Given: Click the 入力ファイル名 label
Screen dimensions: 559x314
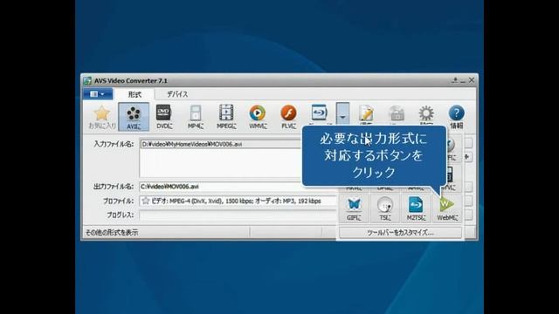Looking at the screenshot, I should point(114,144).
